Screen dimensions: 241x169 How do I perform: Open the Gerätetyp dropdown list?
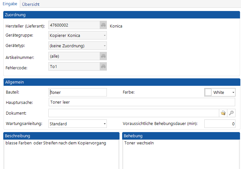104,46
